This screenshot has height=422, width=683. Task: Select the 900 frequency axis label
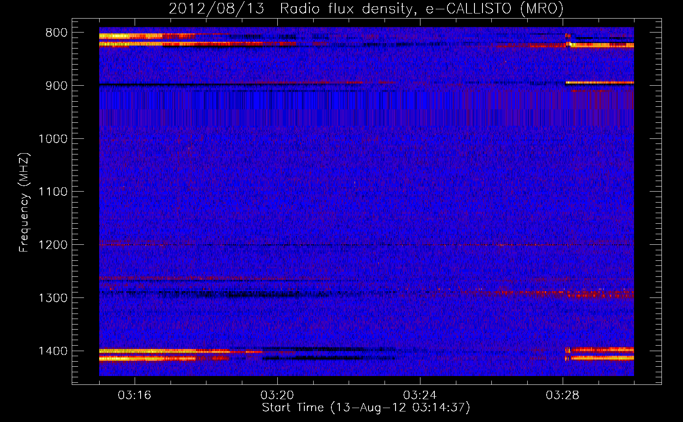(x=57, y=86)
